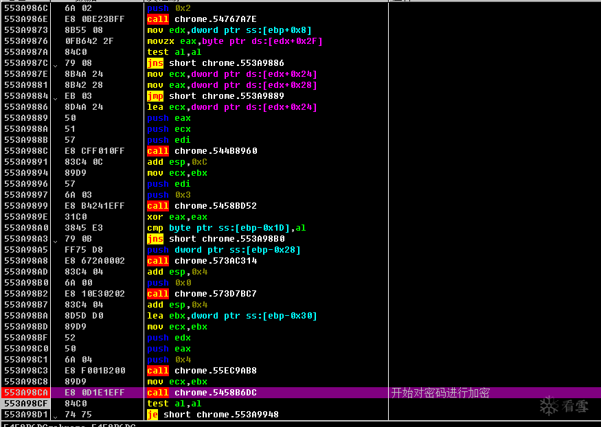Click the je short chrome.553A9948 instruction
This screenshot has width=601, height=427.
213,415
